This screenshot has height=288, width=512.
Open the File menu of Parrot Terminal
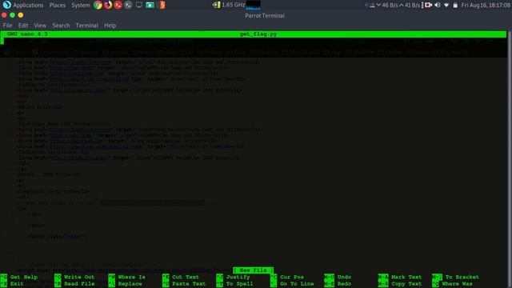tap(7, 26)
